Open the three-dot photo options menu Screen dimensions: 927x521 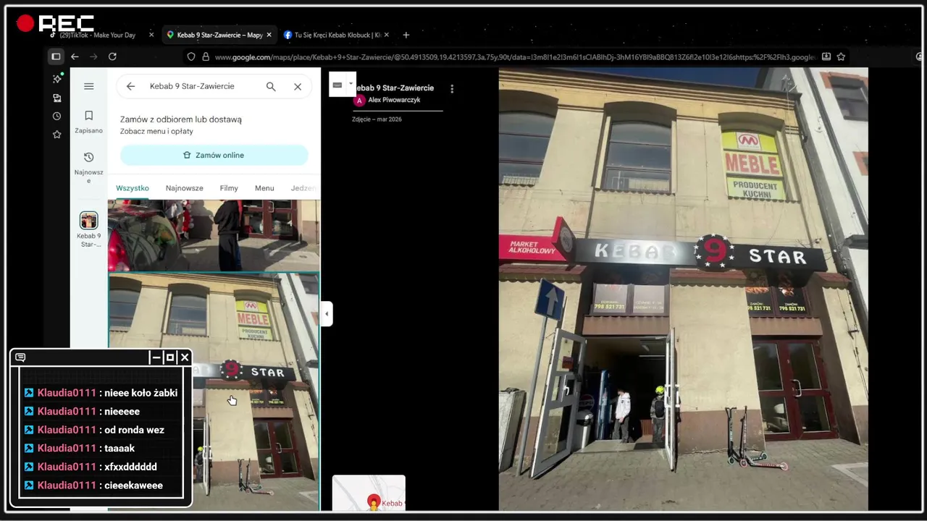pyautogui.click(x=452, y=89)
